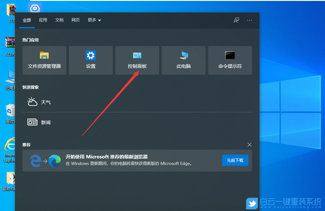Dismiss the 推荐 section with the X
The height and width of the screenshot is (211, 325).
pos(250,145)
